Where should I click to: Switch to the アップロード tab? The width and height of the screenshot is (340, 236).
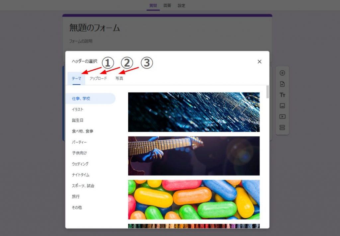coord(98,79)
